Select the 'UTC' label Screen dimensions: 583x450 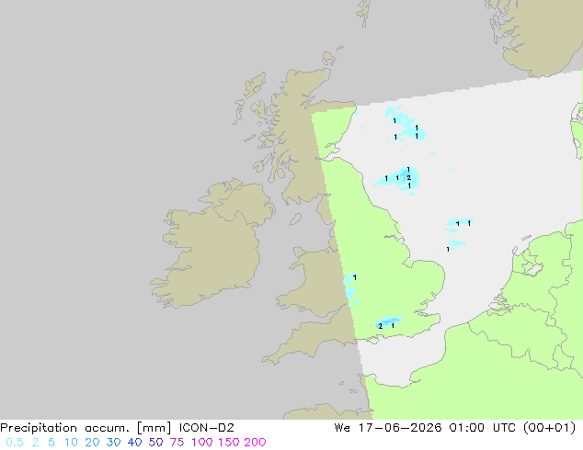click(x=504, y=428)
